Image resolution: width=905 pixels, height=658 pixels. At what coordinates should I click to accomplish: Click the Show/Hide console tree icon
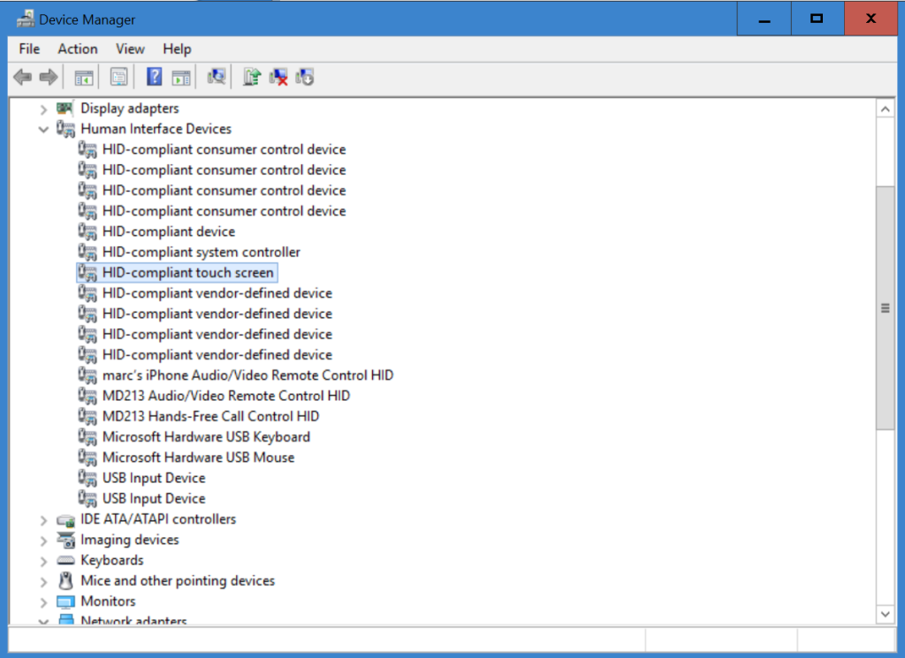[x=84, y=78]
